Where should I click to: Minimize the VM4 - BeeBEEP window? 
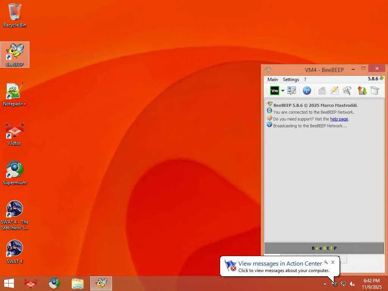[353, 69]
